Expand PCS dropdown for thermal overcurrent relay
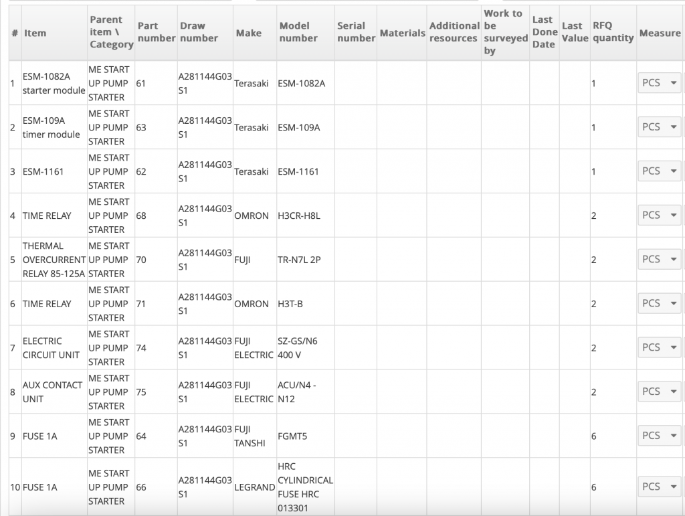Viewport: 685px width, 516px height. (x=659, y=260)
